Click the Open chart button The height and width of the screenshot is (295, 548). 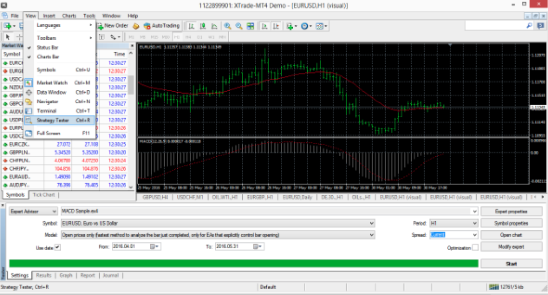512,235
